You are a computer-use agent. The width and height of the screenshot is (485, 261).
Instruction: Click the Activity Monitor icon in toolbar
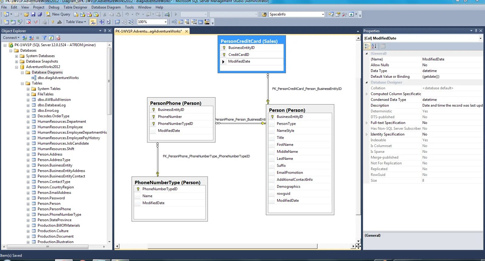pyautogui.click(x=167, y=14)
